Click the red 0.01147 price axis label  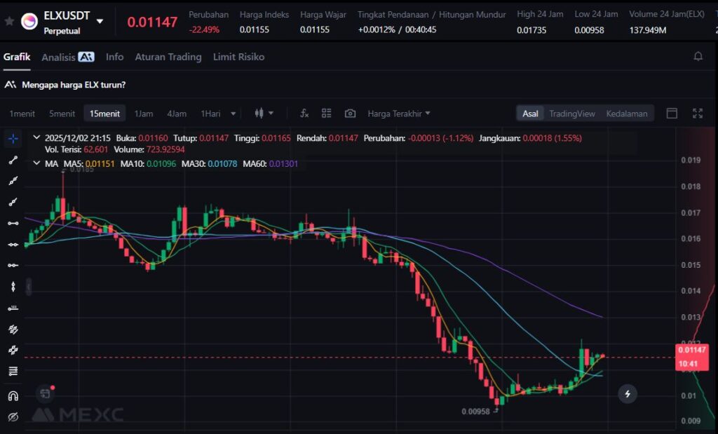point(691,350)
